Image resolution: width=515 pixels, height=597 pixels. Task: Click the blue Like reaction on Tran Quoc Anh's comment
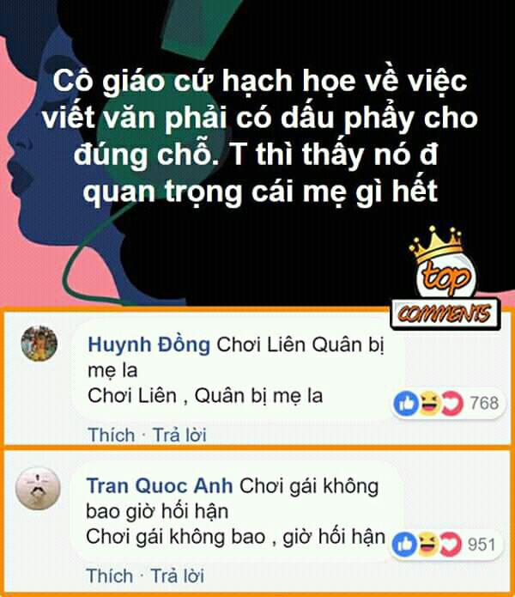pyautogui.click(x=404, y=545)
